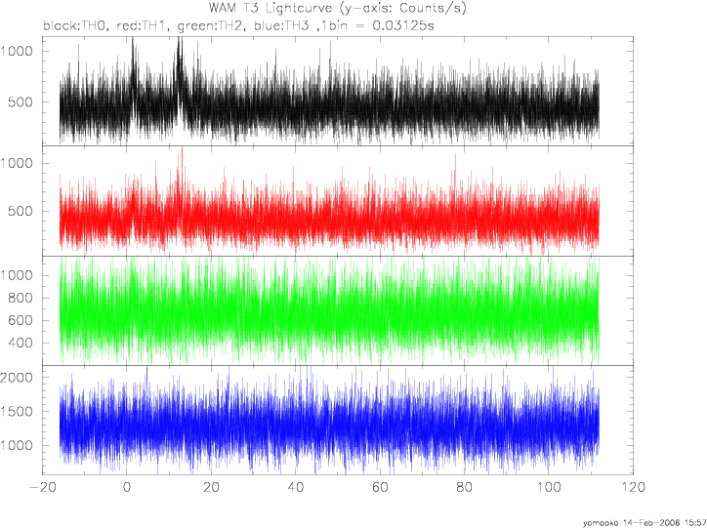
Task: Select the "1500" y-axis label
Action: click(17, 411)
